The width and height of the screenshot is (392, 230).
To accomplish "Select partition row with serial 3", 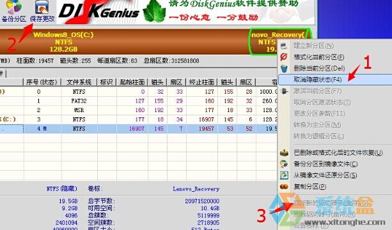I will click(x=139, y=119).
